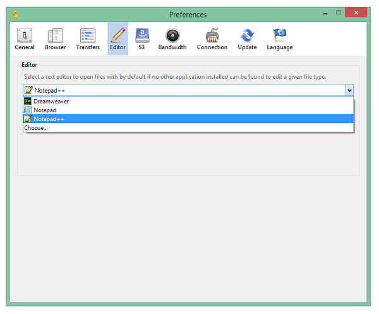The height and width of the screenshot is (314, 379).
Task: Open the Update preferences tab
Action: click(x=247, y=38)
